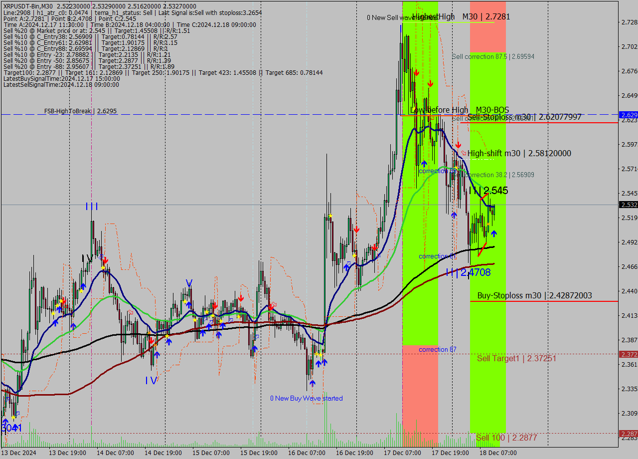The width and height of the screenshot is (638, 459).
Task: Click the 'Sell Target1 | 2.37251' label
Action: point(516,358)
